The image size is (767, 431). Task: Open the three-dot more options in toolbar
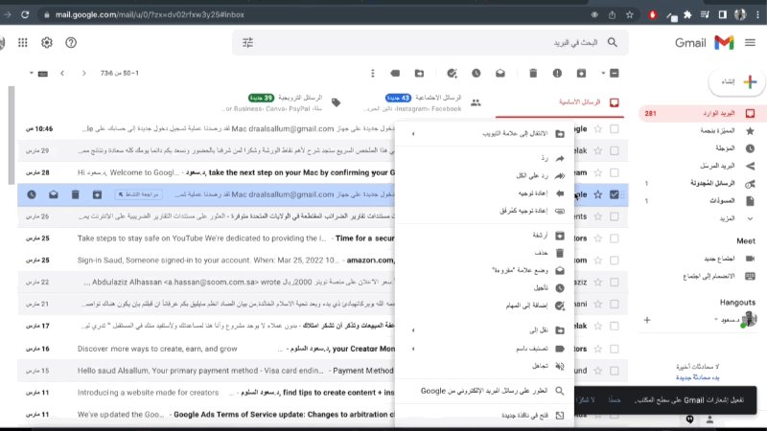click(372, 74)
